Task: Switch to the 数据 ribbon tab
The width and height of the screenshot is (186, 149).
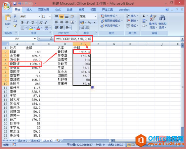Action: tap(70, 10)
